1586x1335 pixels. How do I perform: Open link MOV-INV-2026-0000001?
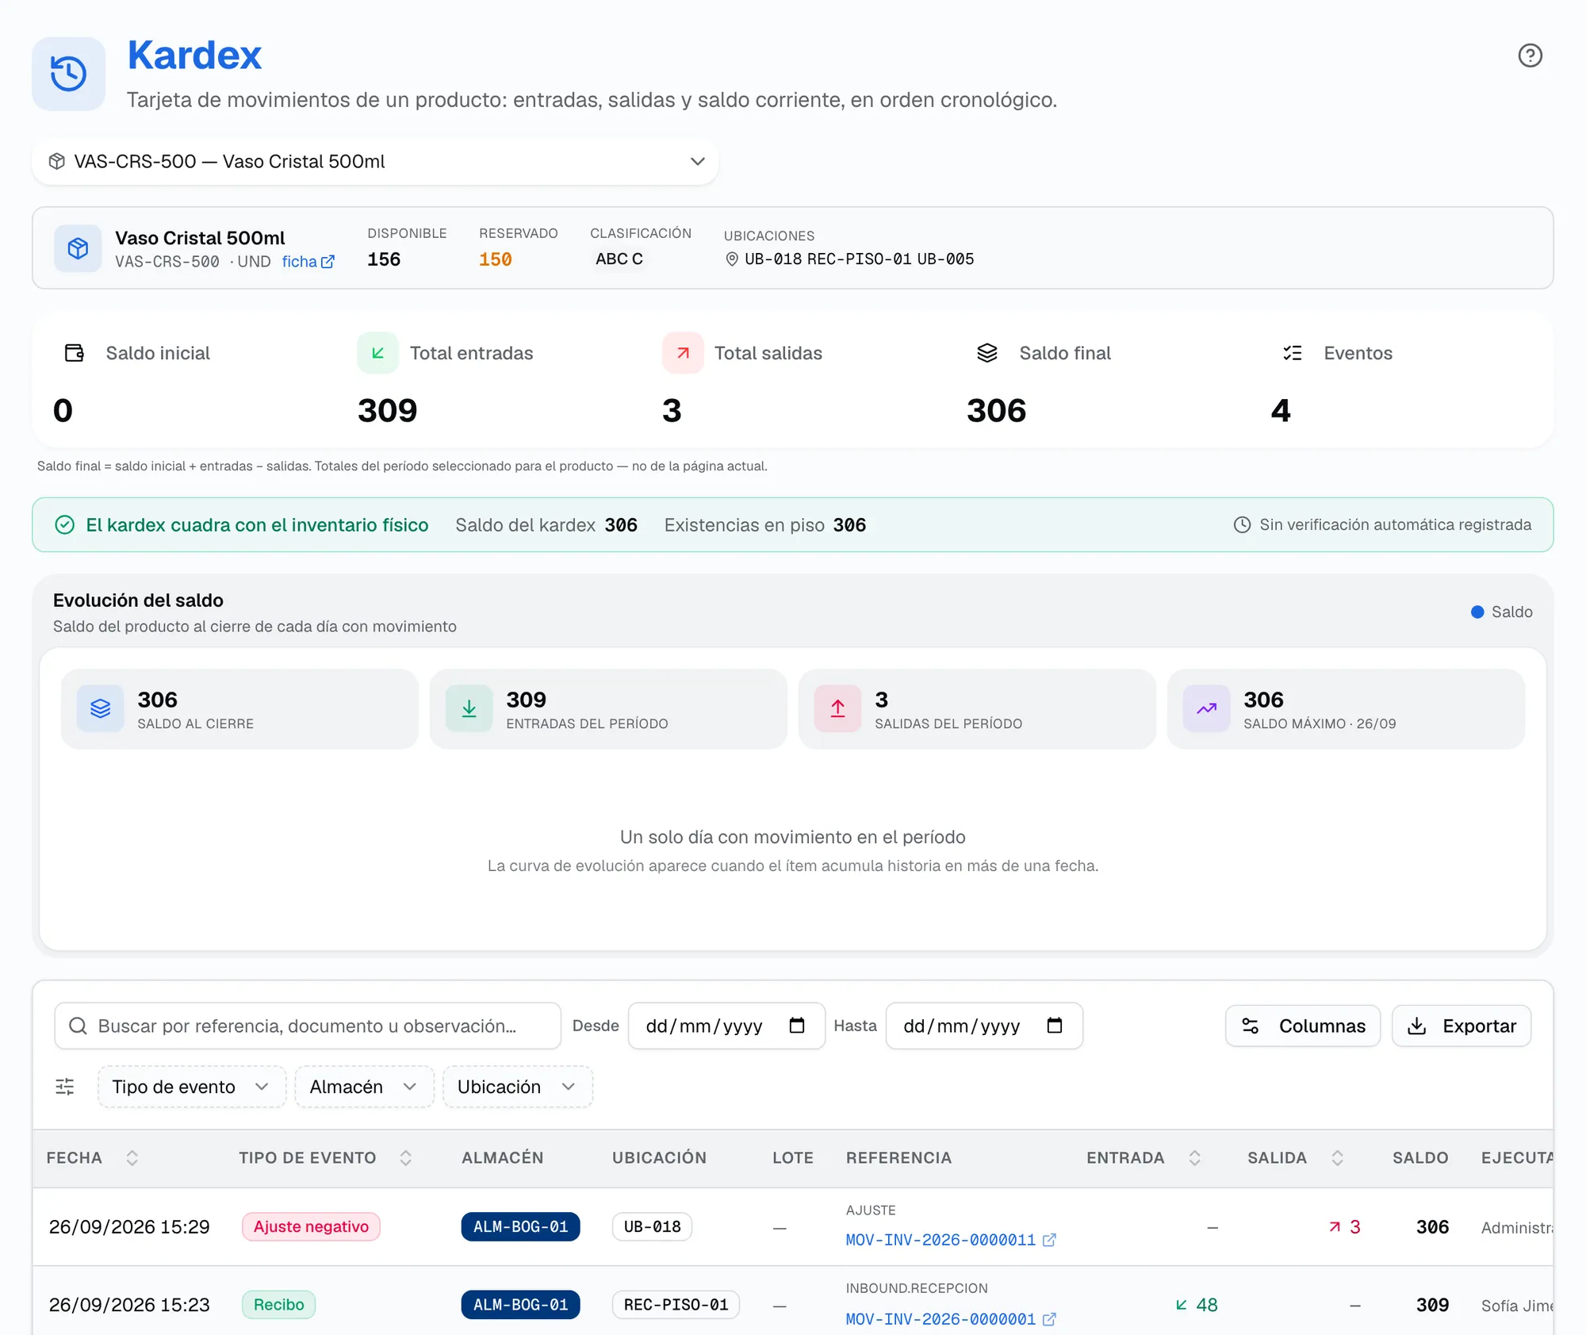pyautogui.click(x=951, y=1319)
